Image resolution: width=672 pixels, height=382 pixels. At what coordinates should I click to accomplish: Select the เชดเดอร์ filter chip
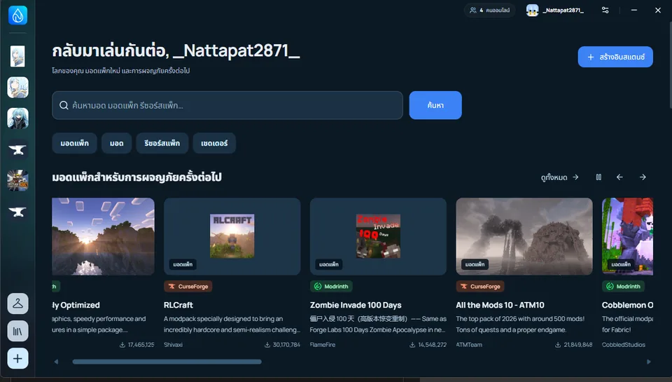(x=214, y=143)
